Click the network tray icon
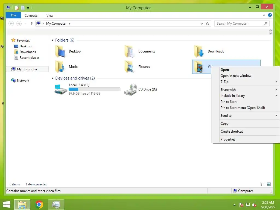 pyautogui.click(x=248, y=205)
